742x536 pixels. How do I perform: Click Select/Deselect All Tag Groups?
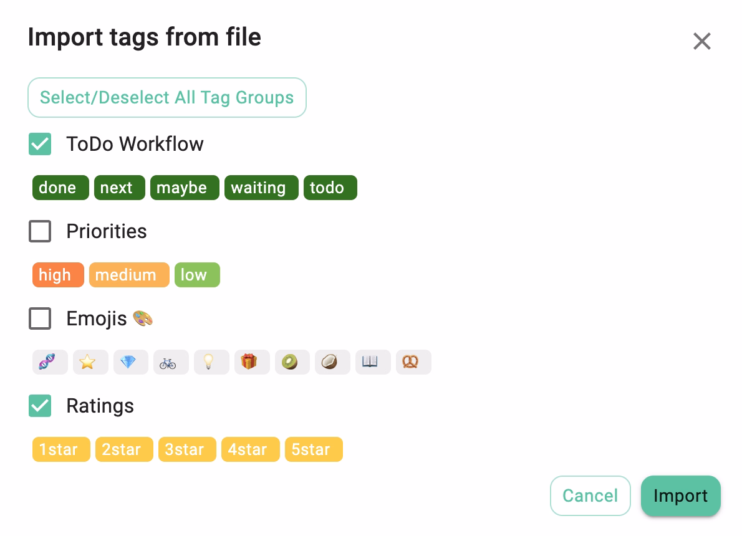point(167,97)
